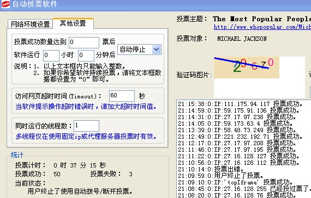Select log line IP:27.16.128.112 投票成功
Screen dimensions: 311x198
(x=238, y=163)
